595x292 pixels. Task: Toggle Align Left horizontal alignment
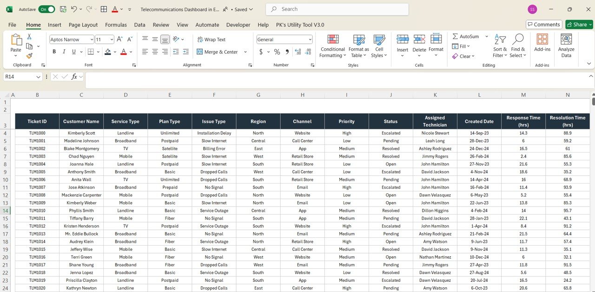click(145, 52)
